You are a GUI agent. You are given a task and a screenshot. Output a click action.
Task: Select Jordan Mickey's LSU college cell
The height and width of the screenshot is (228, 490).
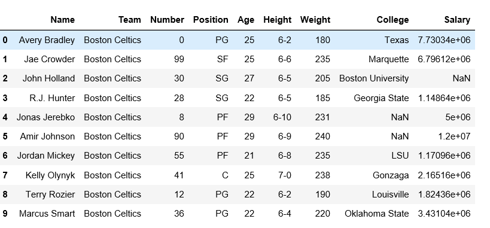pos(400,156)
